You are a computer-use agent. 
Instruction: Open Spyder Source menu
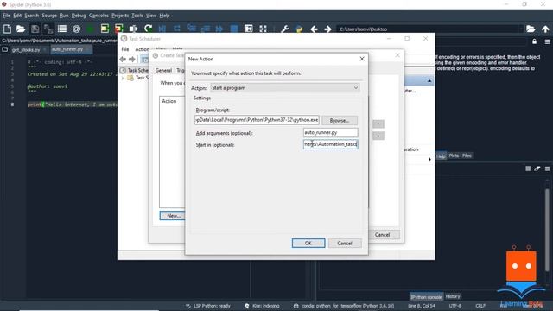point(49,16)
